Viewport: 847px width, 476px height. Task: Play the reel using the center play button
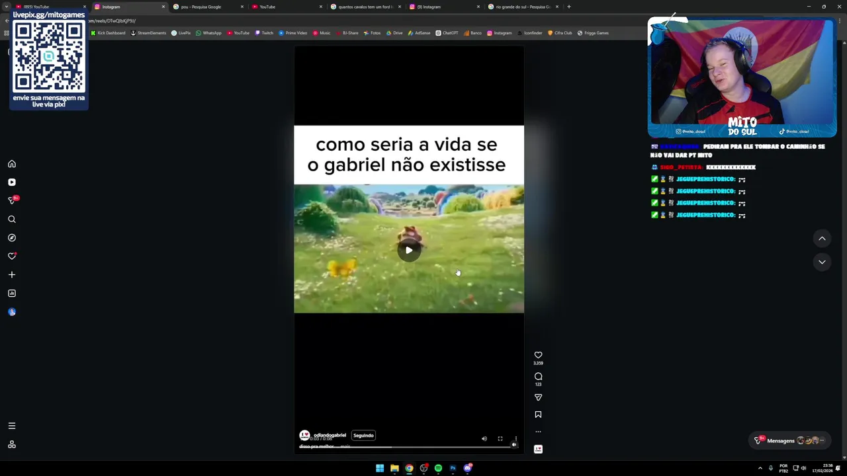tap(409, 250)
